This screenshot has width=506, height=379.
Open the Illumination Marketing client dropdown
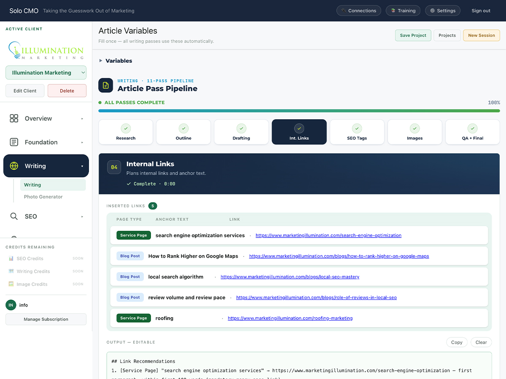tap(46, 72)
